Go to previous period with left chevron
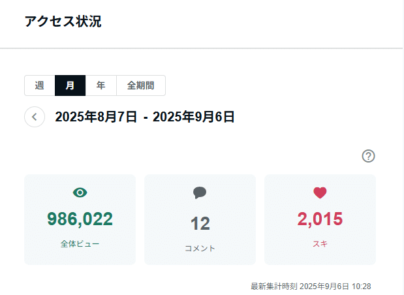The width and height of the screenshot is (404, 295). click(35, 117)
